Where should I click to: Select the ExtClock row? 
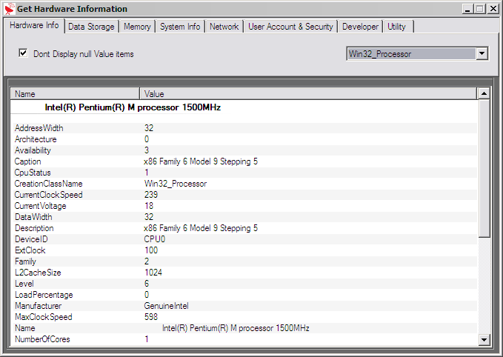tap(244, 250)
